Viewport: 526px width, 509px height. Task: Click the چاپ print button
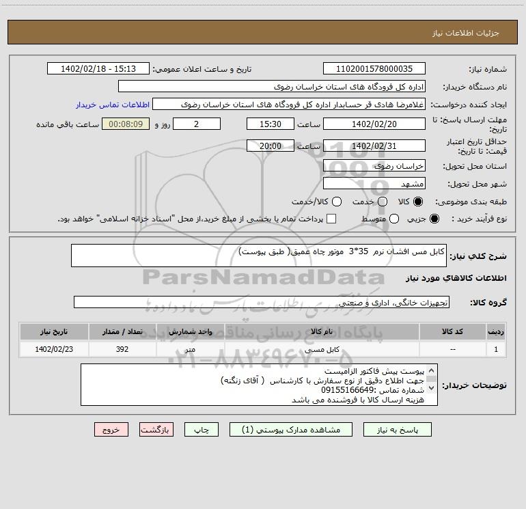pos(202,430)
